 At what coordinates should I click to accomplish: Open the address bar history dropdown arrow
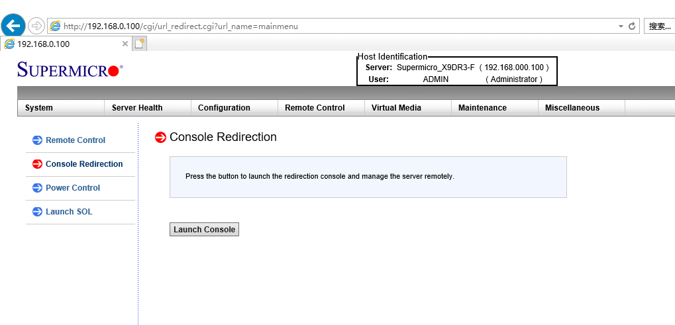tap(621, 26)
